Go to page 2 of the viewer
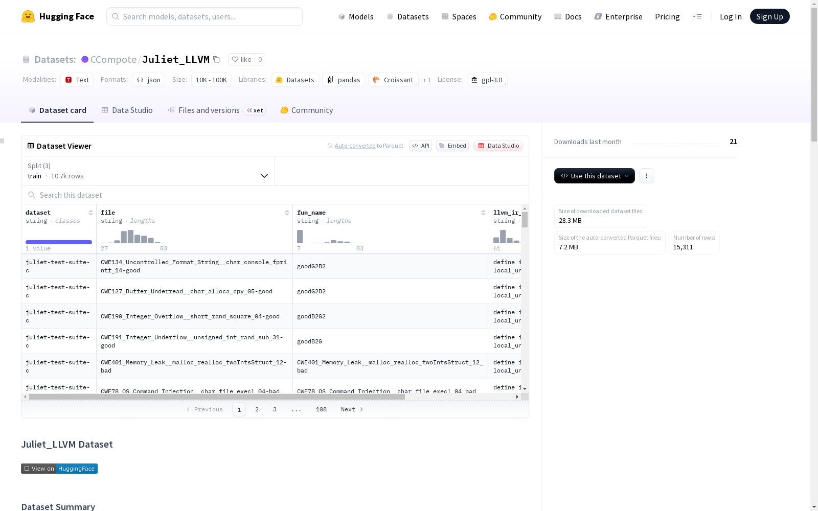818x511 pixels. click(x=257, y=409)
